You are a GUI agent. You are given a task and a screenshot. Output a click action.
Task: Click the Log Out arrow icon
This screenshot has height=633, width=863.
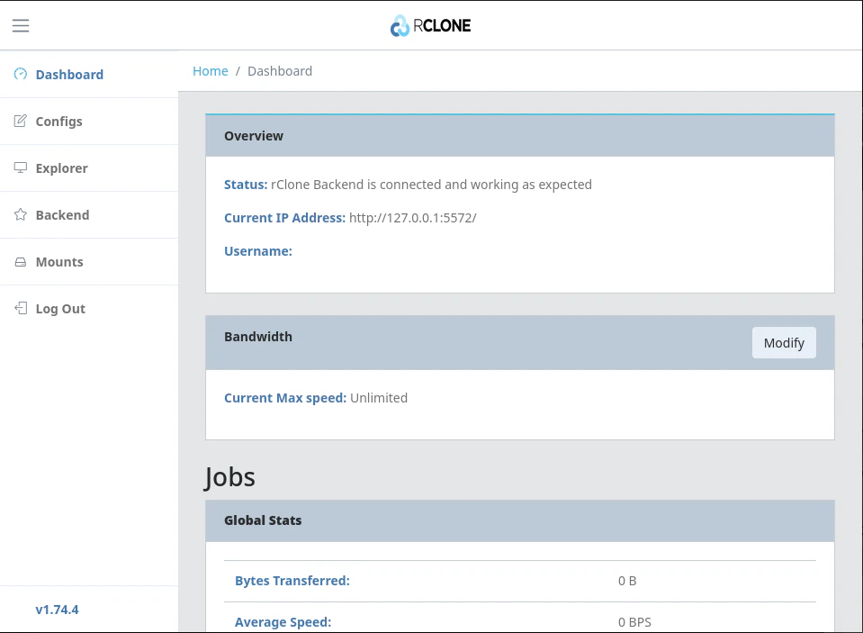coord(21,308)
